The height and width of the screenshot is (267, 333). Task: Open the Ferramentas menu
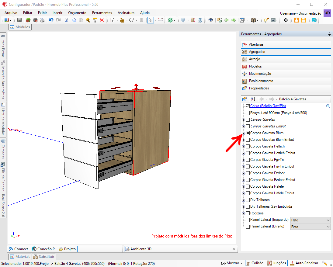point(102,13)
